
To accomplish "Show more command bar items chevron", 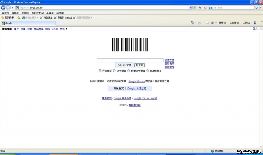I will 261,22.
